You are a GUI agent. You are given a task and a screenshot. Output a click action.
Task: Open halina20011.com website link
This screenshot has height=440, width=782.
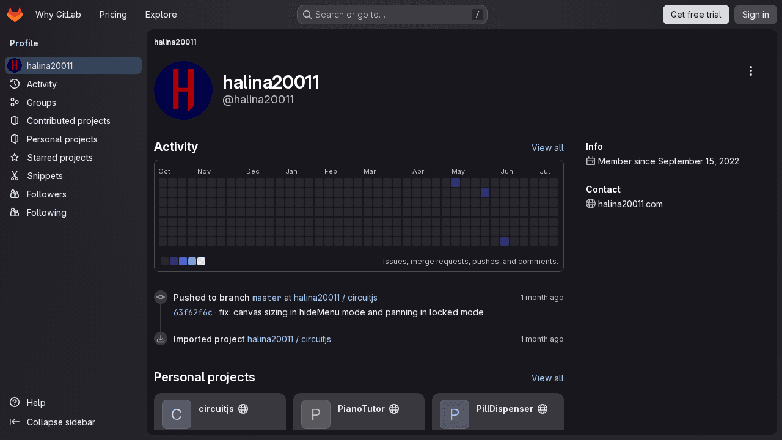pyautogui.click(x=630, y=204)
